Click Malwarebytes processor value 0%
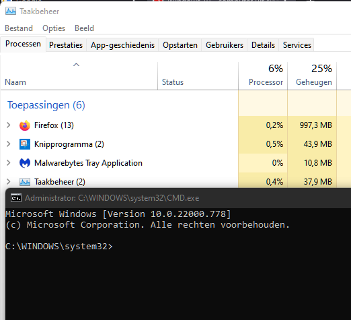Screen dimensions: 351x320 [278, 163]
